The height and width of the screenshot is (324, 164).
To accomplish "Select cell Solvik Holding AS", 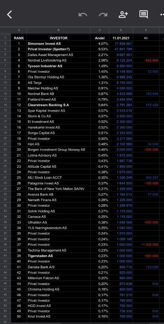I will click(59, 211).
